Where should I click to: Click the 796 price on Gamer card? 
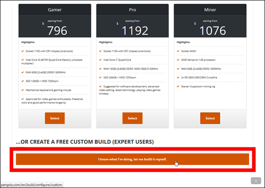coord(57,31)
